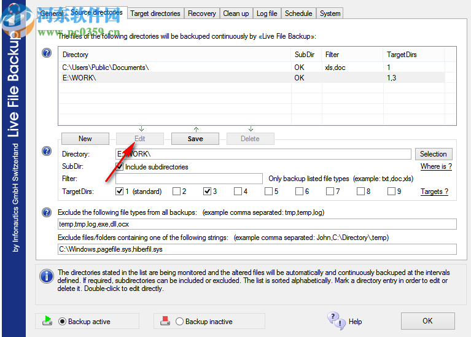
Task: Select Backup inactive radio button
Action: pos(179,322)
